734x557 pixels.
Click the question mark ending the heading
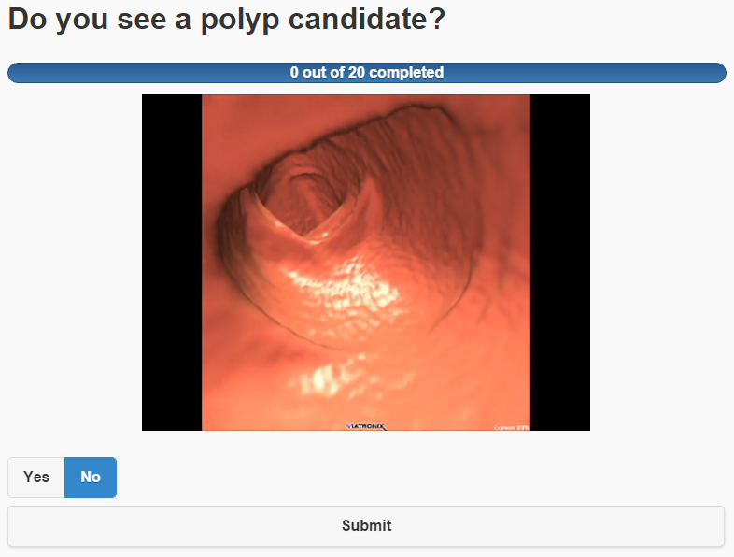[x=434, y=21]
